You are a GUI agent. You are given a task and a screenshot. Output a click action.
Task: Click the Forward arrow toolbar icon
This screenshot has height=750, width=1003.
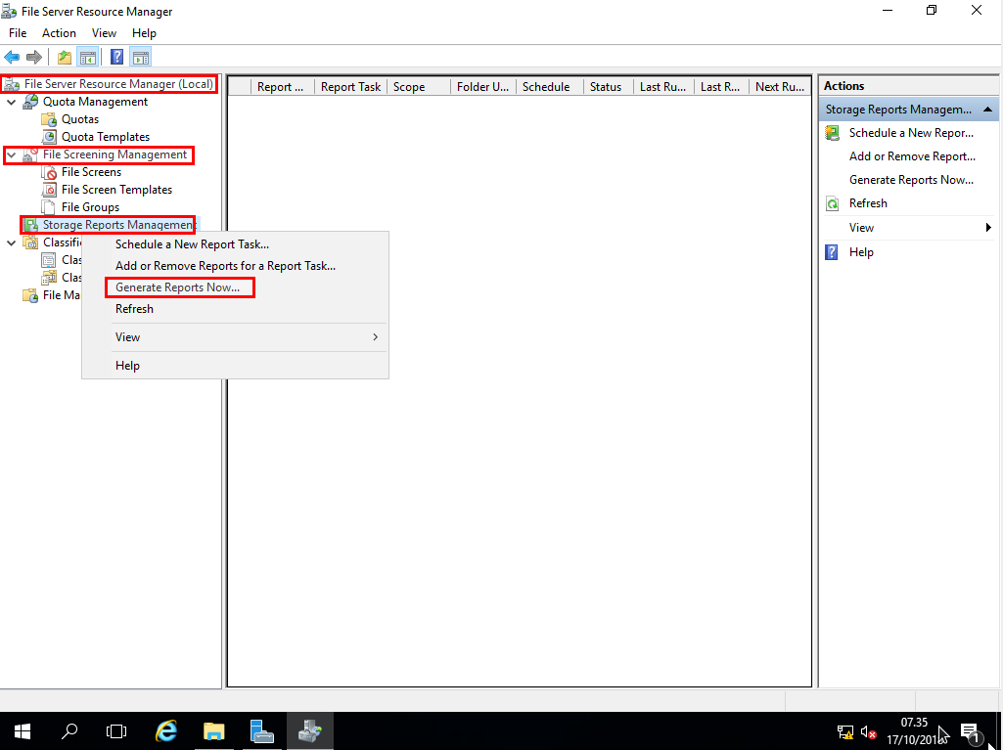click(x=34, y=58)
